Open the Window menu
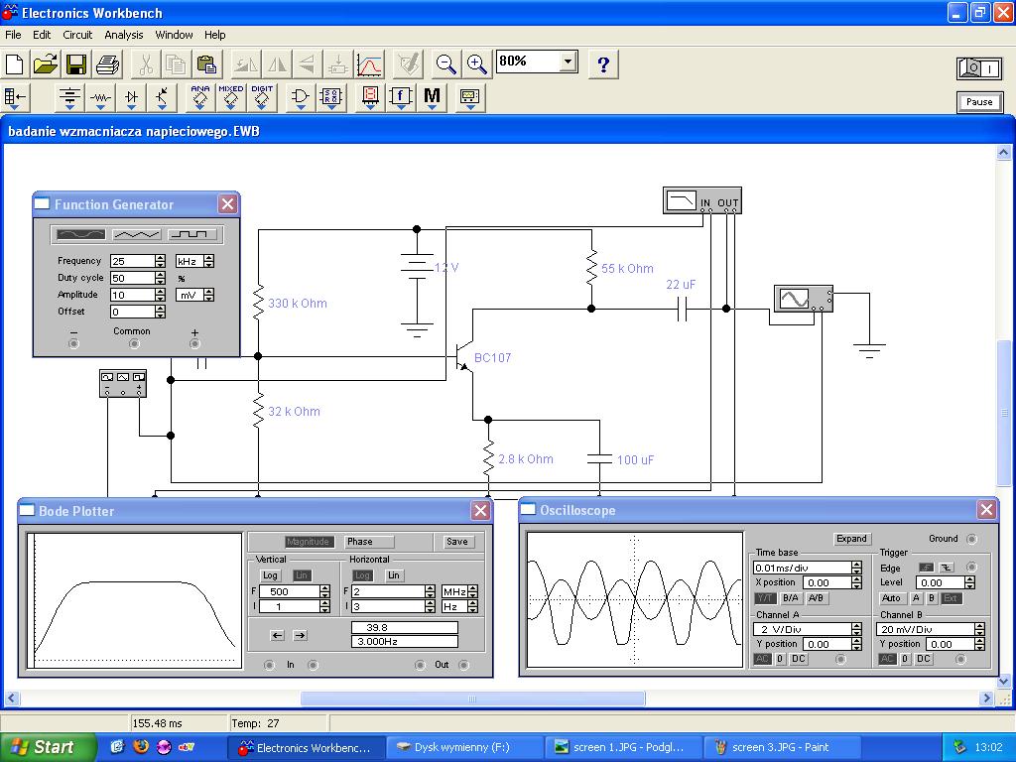The image size is (1016, 762). (x=174, y=35)
